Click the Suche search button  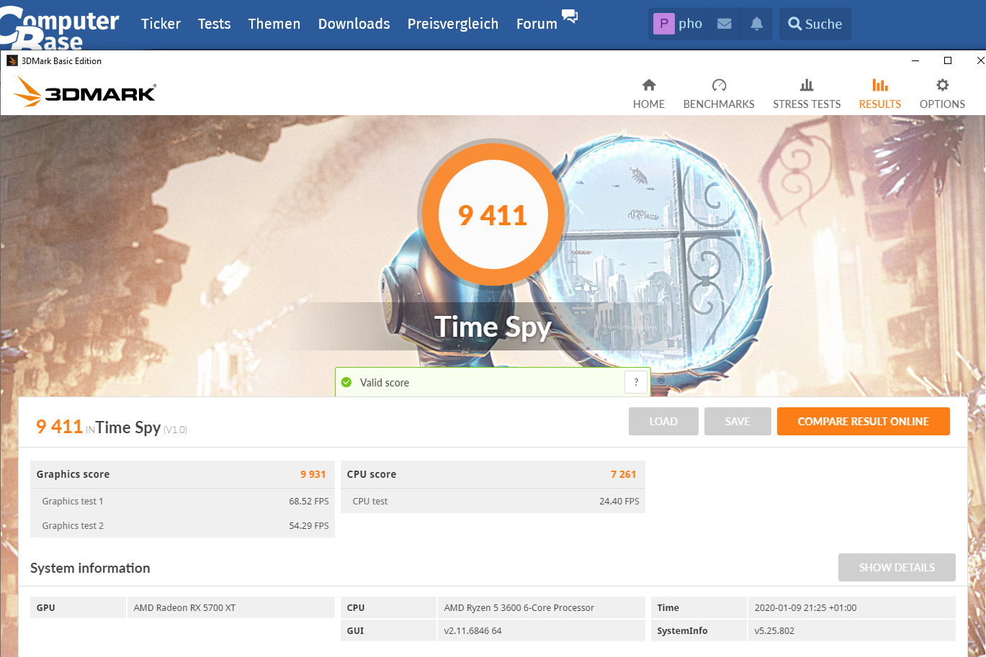coord(815,24)
